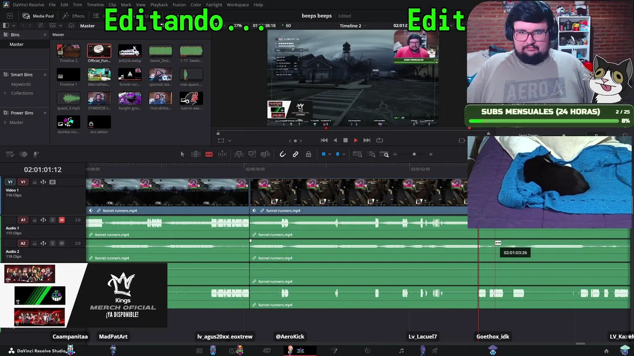The height and width of the screenshot is (356, 634).
Task: Stop playback in the viewer
Action: point(345,140)
